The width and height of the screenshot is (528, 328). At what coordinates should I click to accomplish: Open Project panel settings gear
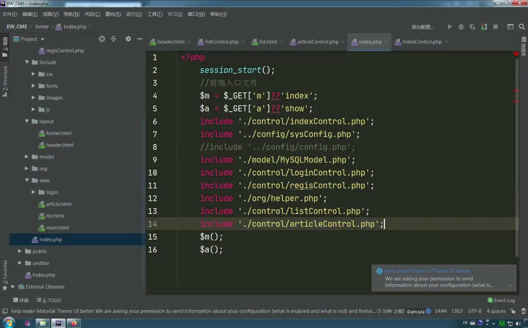(x=128, y=39)
